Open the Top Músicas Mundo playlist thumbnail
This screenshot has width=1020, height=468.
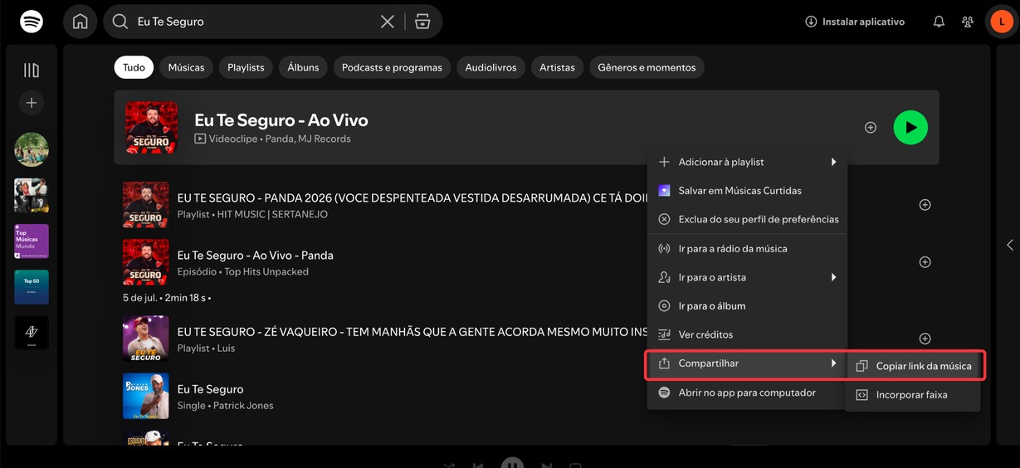[32, 241]
